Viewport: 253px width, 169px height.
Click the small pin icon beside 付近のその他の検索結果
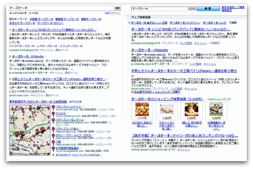click(x=53, y=155)
